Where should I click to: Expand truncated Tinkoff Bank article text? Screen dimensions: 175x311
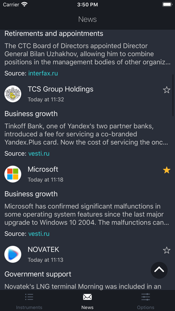click(x=87, y=134)
